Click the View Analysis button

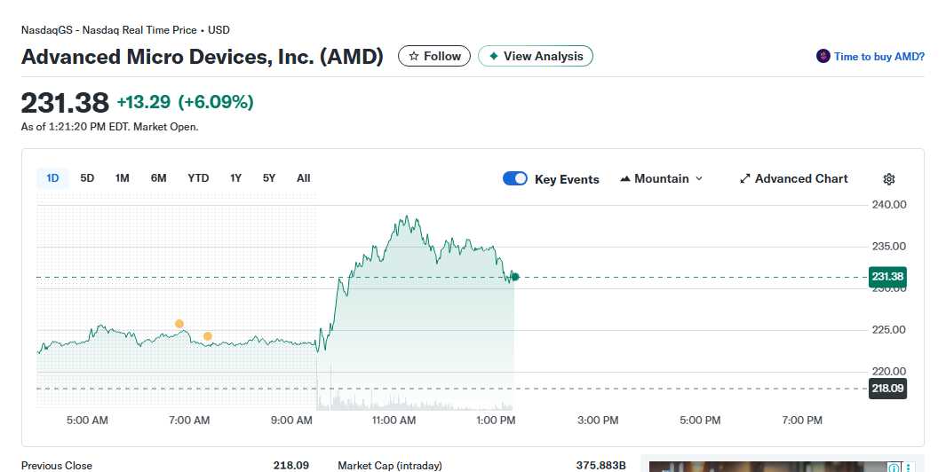536,56
